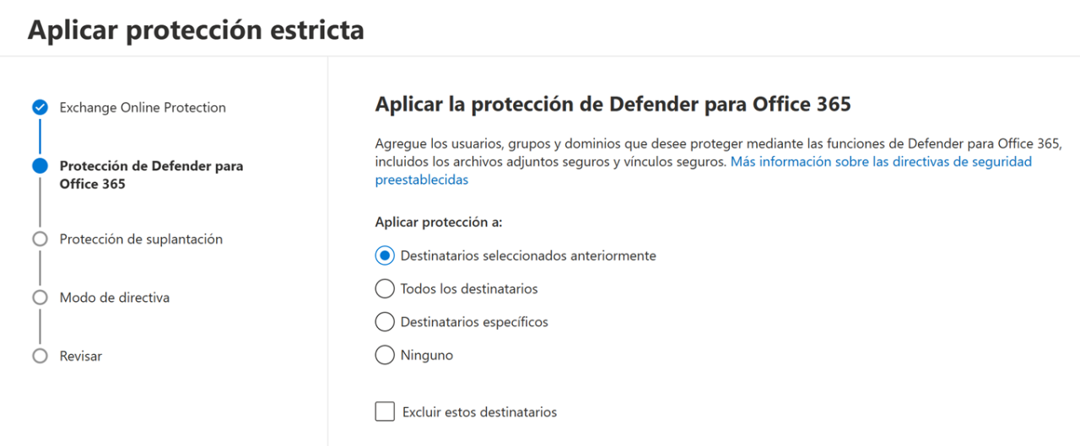This screenshot has height=446, width=1080.
Task: Open the Protección de suplantación step label
Action: [141, 239]
